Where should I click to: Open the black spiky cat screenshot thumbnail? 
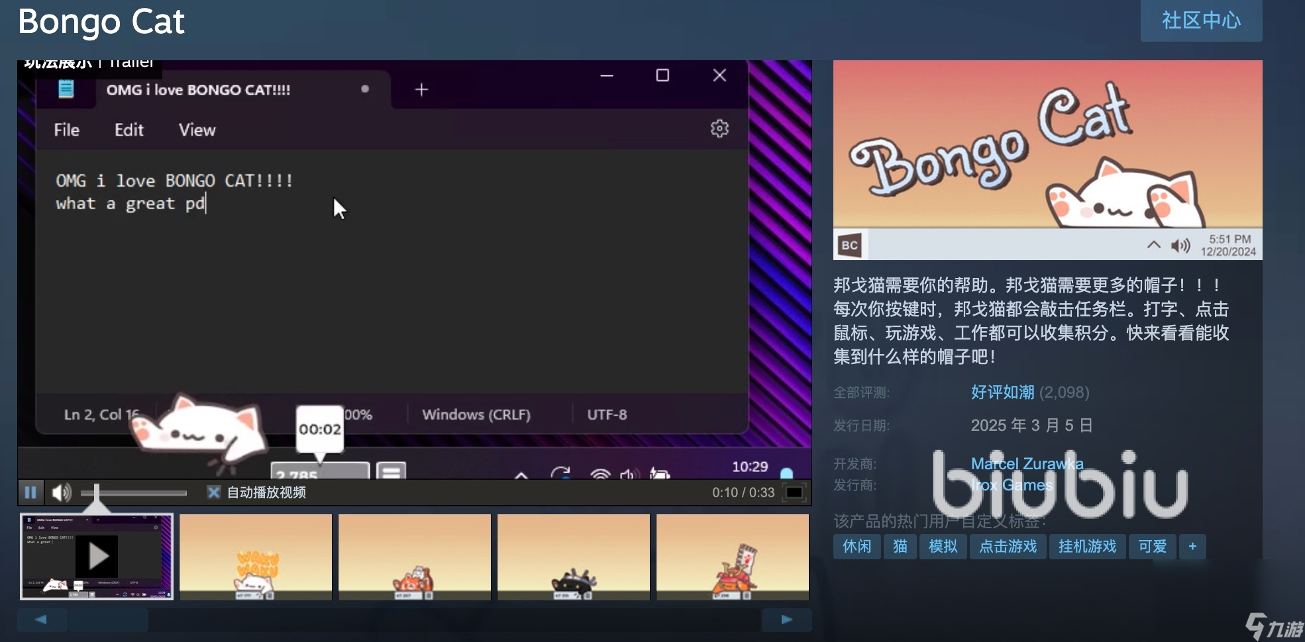coord(574,557)
